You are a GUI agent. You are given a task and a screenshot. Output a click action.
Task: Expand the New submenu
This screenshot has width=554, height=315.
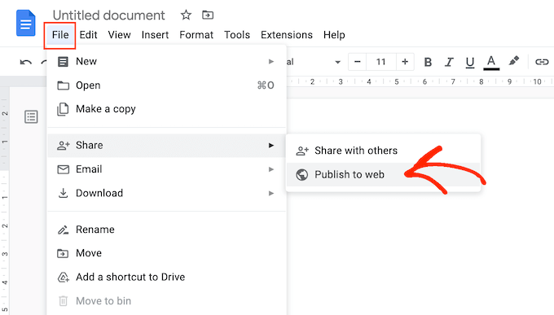(166, 61)
